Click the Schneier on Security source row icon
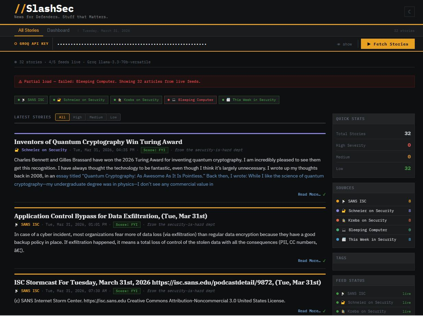Screen dimensions: 423x316 343,211
